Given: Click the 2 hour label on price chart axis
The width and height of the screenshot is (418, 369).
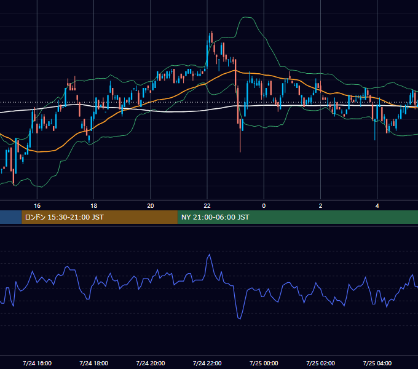Looking at the screenshot, I should coord(320,206).
